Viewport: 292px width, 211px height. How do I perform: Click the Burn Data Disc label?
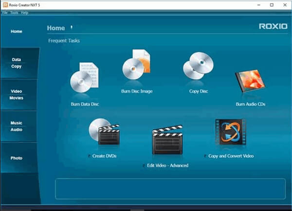pos(85,104)
